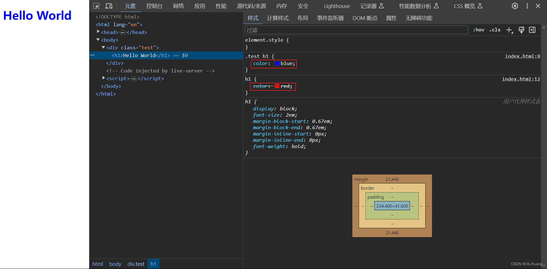This screenshot has width=547, height=269.
Task: Collapse the div class test node
Action: [103, 47]
